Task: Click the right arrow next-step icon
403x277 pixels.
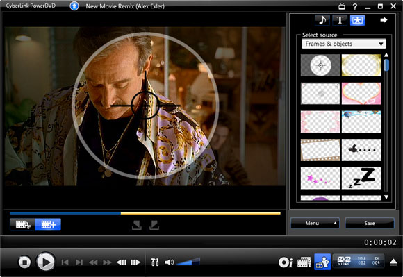Action: pos(384,19)
